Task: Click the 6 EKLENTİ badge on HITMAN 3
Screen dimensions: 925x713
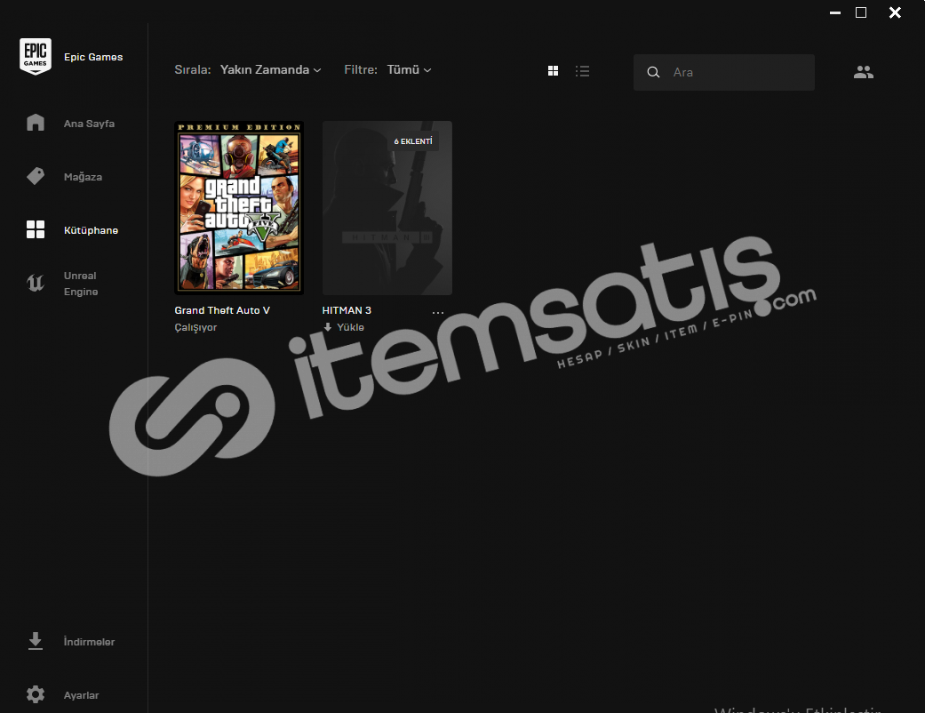Action: pos(413,141)
